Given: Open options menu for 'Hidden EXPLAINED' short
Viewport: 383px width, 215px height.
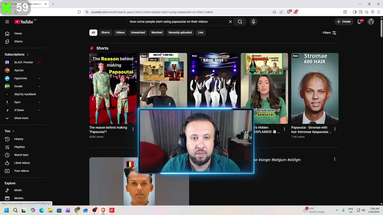Looking at the screenshot, I should [x=284, y=129].
